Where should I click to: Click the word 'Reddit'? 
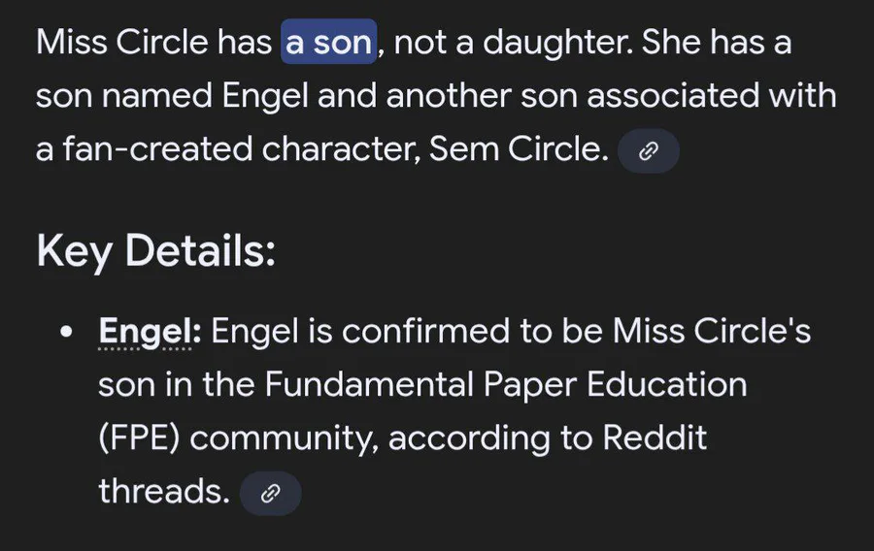coord(655,438)
